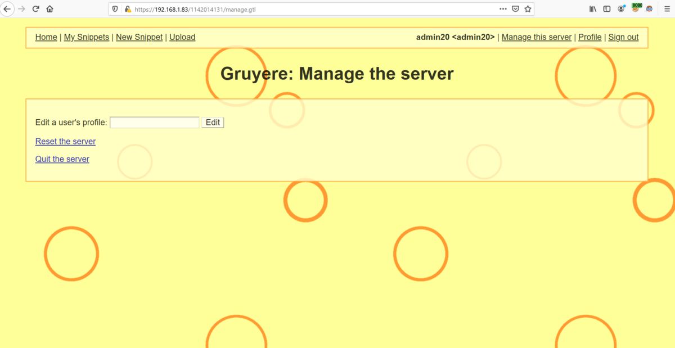
Task: Reload the page with the refresh icon
Action: tap(36, 9)
